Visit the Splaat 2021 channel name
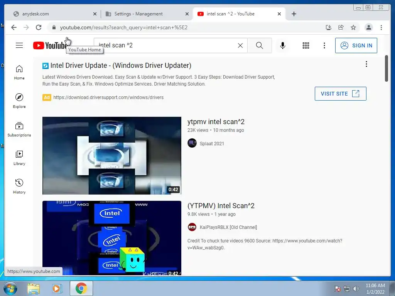This screenshot has width=395, height=296. (212, 144)
